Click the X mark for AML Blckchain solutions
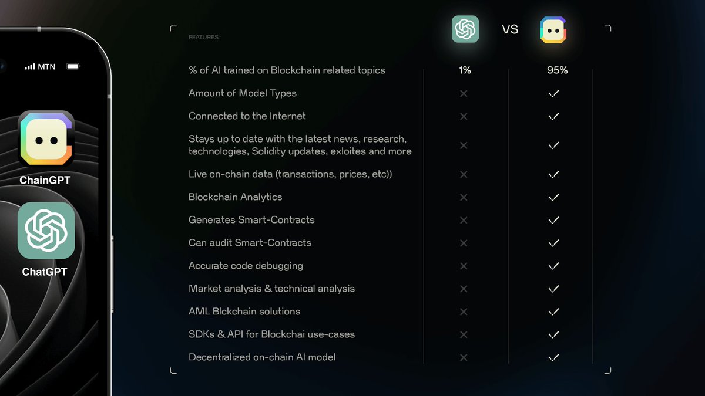Screen dimensions: 705x396 click(464, 312)
